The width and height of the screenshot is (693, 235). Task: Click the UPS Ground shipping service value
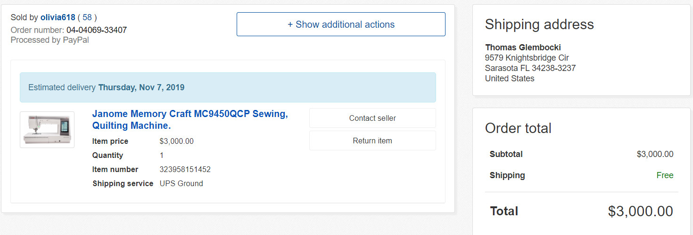click(181, 184)
